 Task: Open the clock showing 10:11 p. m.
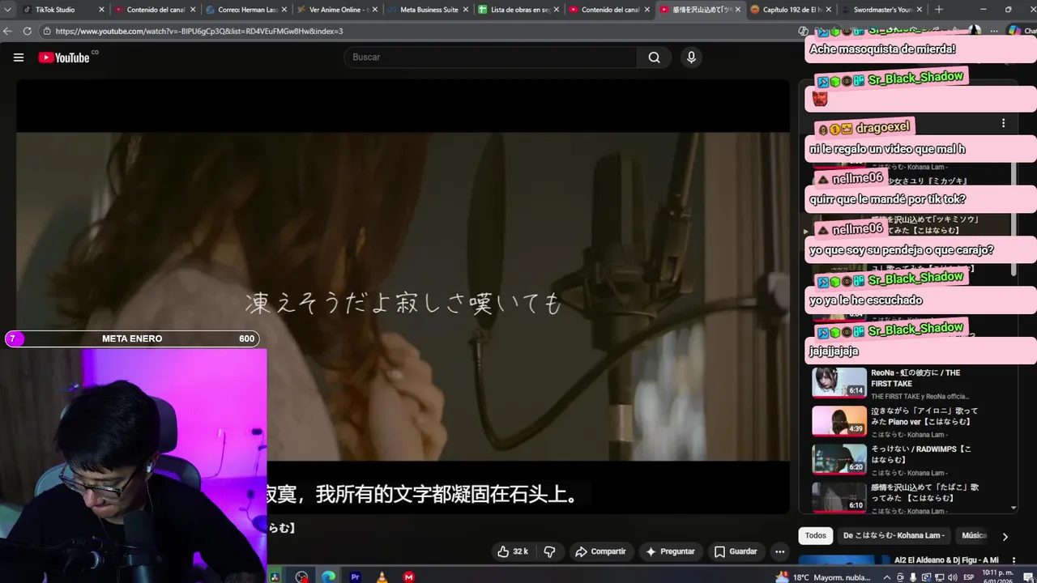tap(996, 577)
